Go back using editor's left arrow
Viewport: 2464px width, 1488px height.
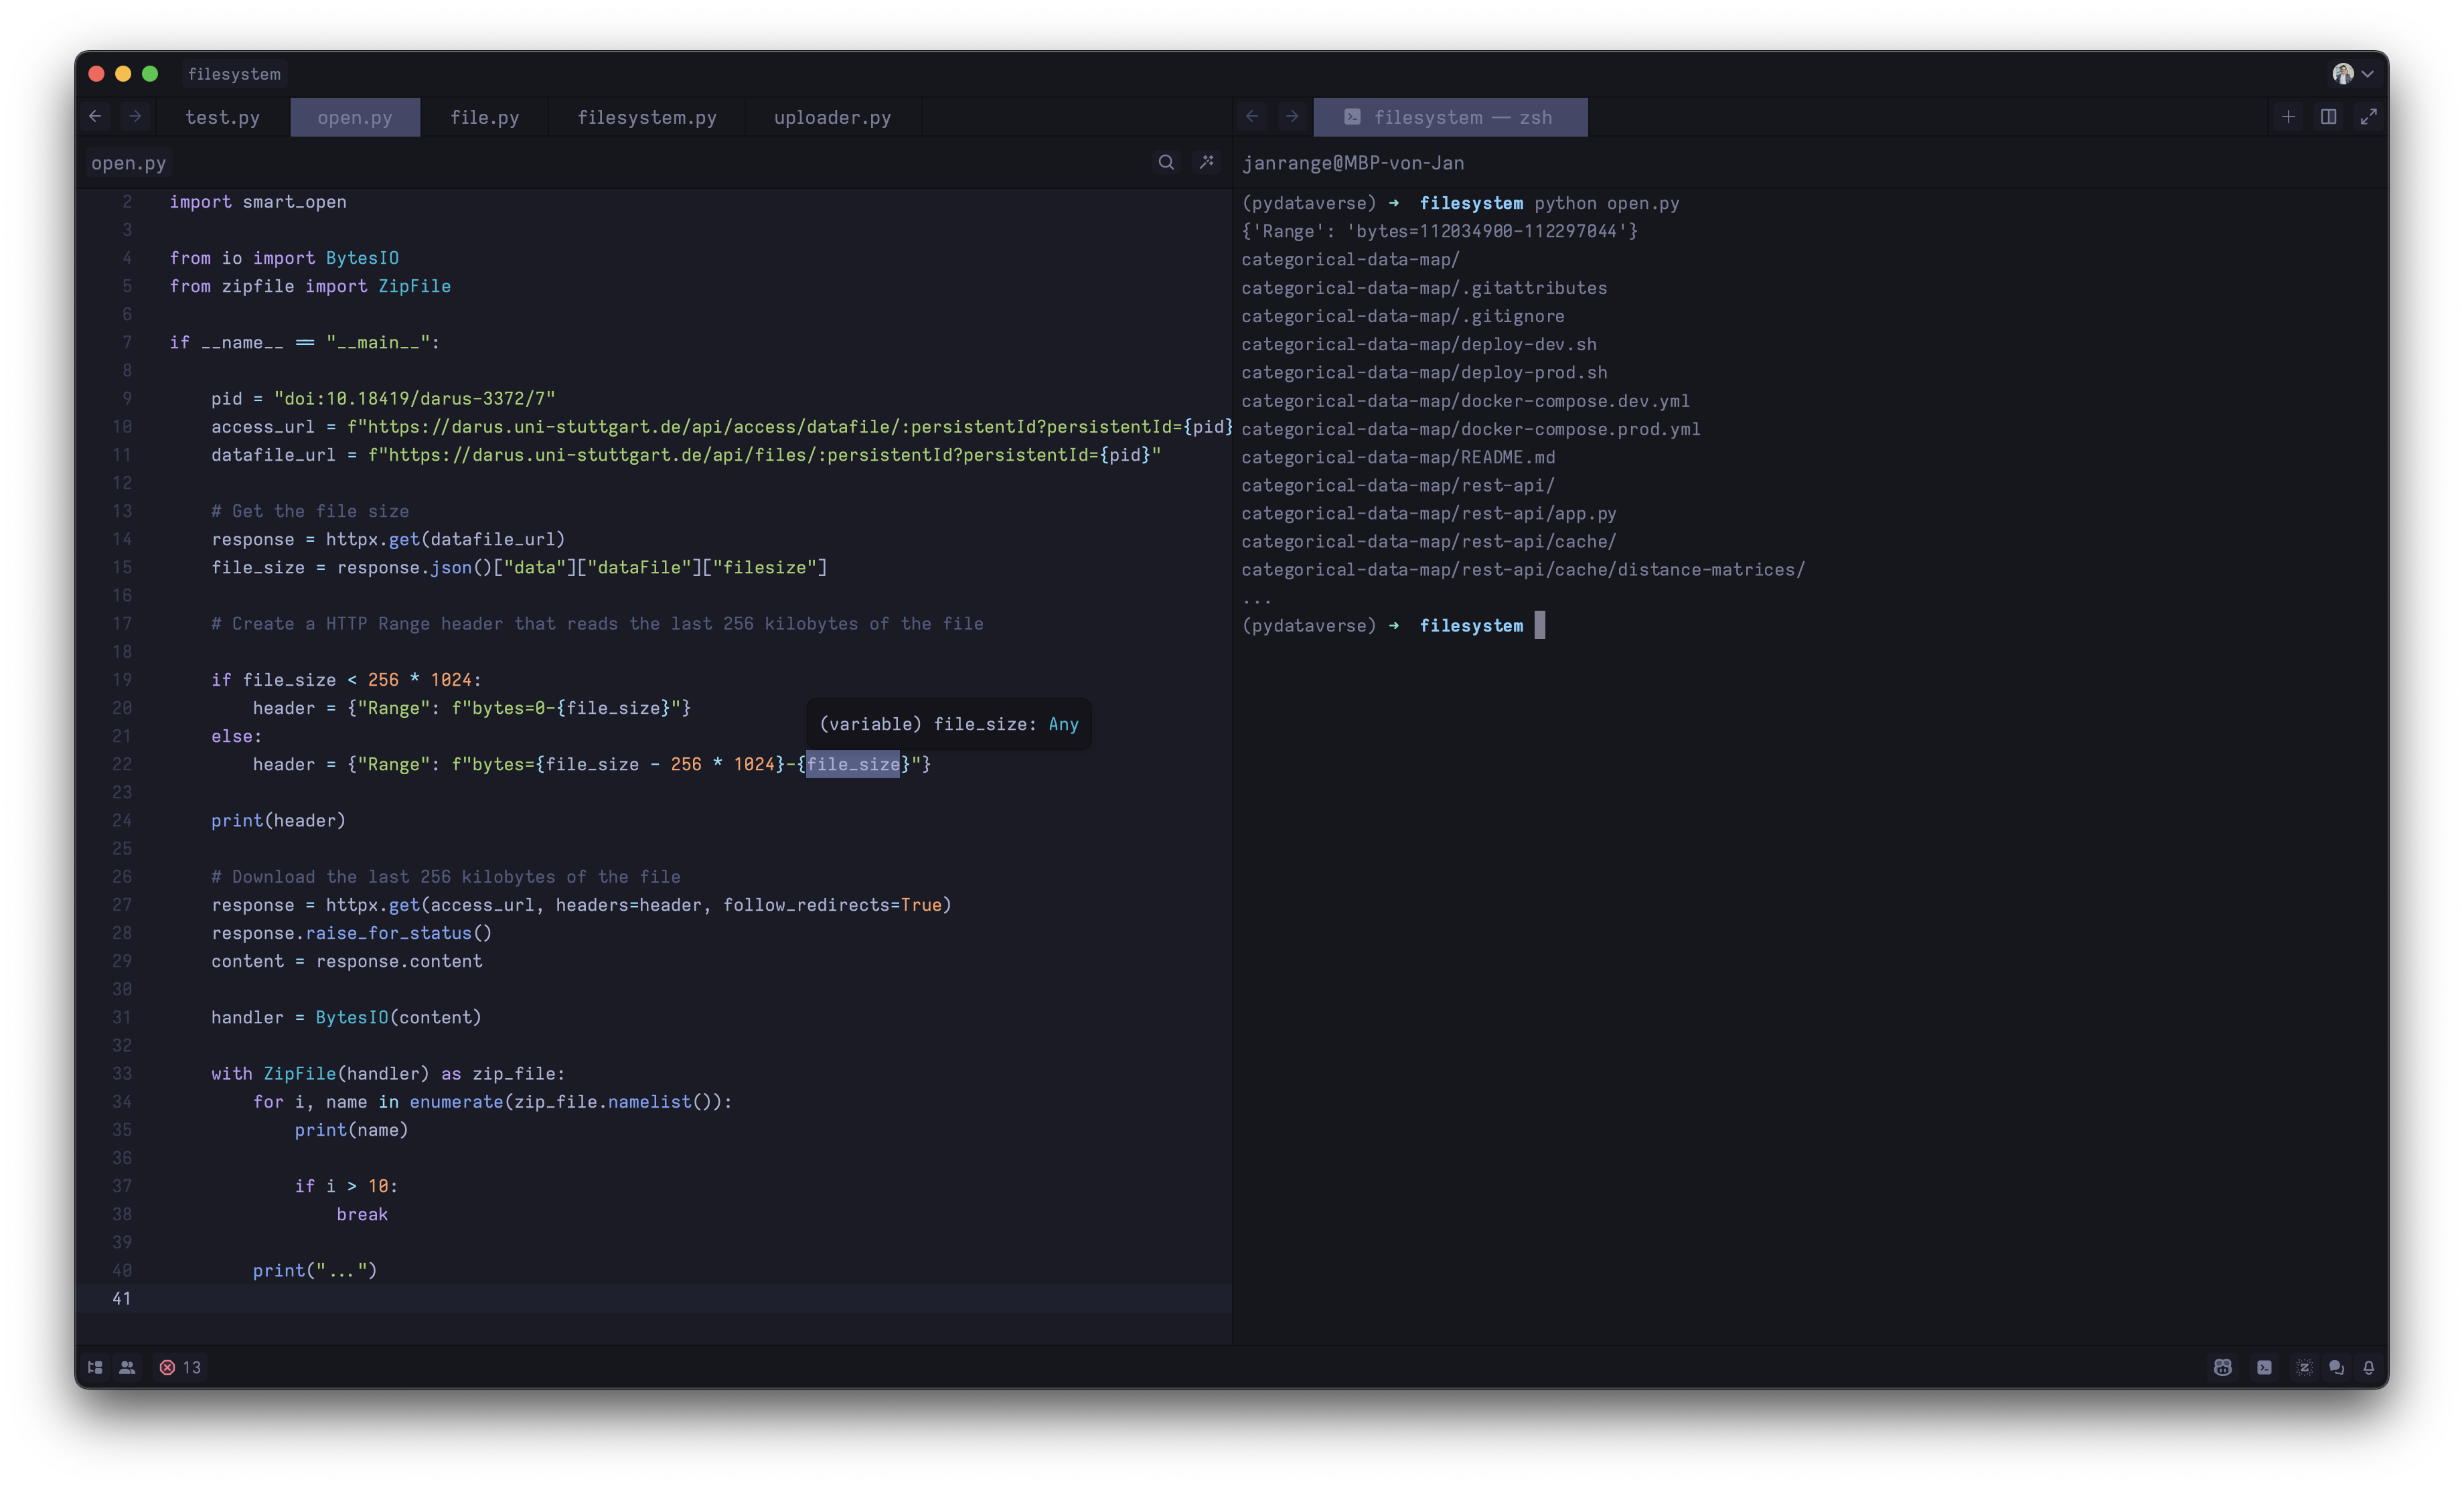95,117
